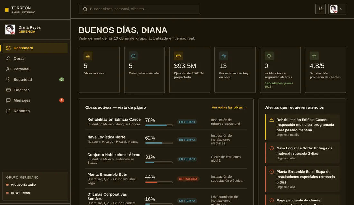Click the Pago pendiente alert icon
This screenshot has height=205, width=354.
pos(272,200)
